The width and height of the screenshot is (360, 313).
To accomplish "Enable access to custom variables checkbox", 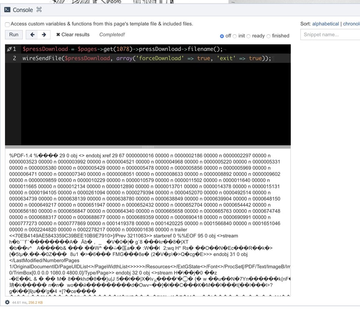I will (7, 24).
